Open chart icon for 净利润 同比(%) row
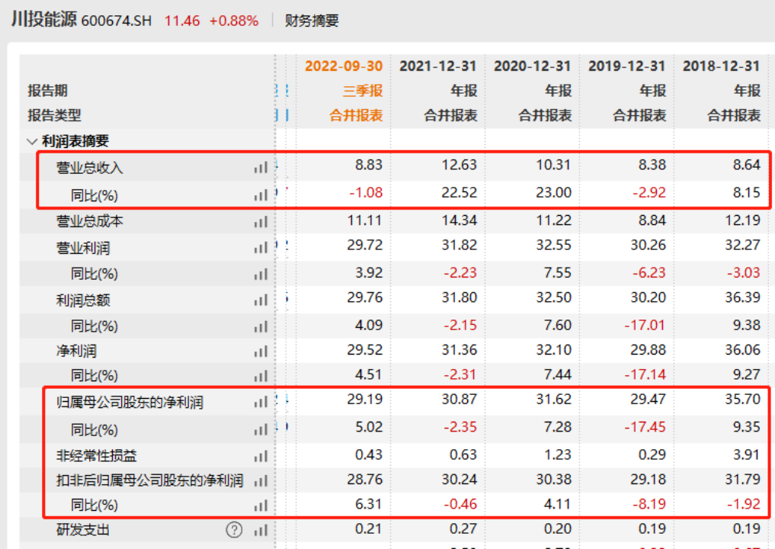Image resolution: width=775 pixels, height=549 pixels. [261, 377]
